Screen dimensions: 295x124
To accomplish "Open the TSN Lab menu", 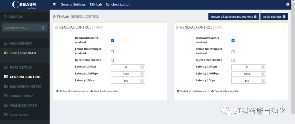I will pyautogui.click(x=96, y=4).
